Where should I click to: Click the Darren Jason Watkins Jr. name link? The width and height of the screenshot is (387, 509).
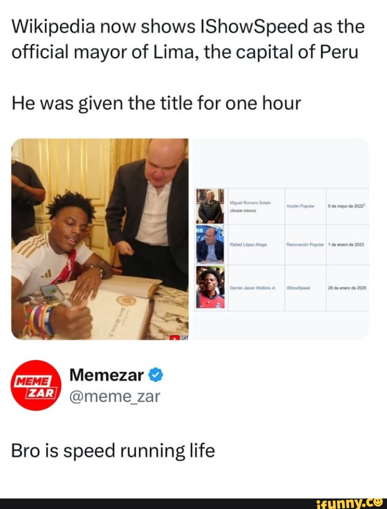click(x=253, y=288)
